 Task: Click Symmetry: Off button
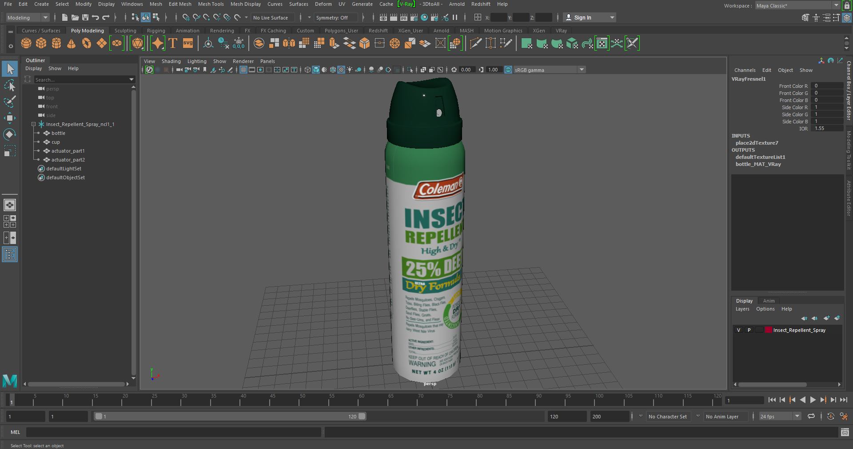point(335,18)
